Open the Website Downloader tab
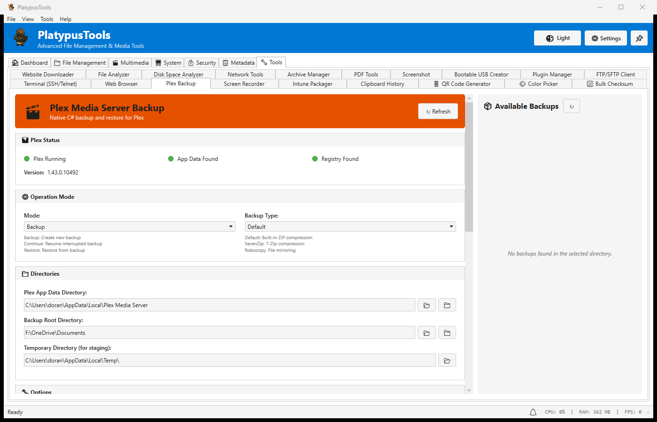The image size is (657, 422). (48, 75)
